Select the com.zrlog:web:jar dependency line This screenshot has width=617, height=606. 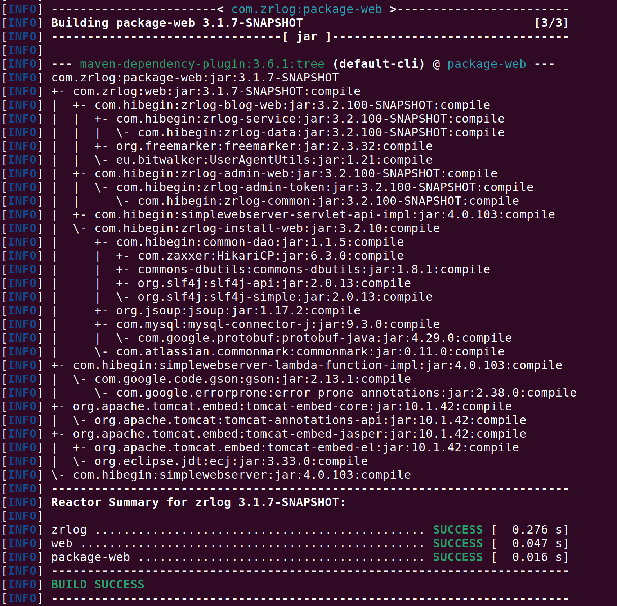click(x=216, y=91)
